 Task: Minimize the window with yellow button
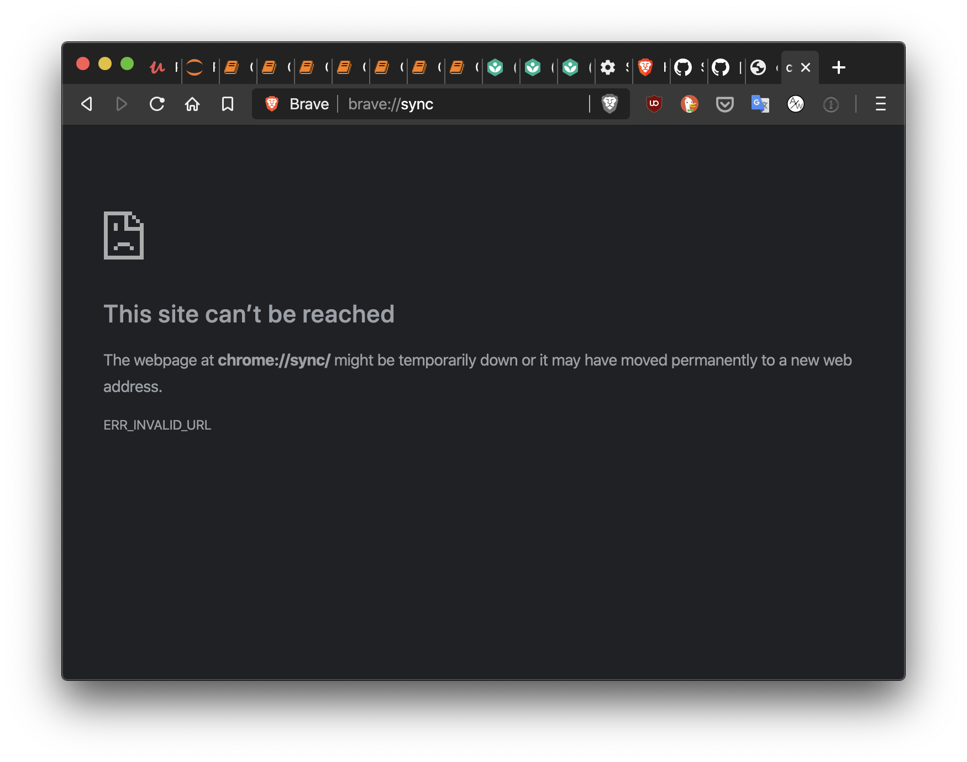105,64
